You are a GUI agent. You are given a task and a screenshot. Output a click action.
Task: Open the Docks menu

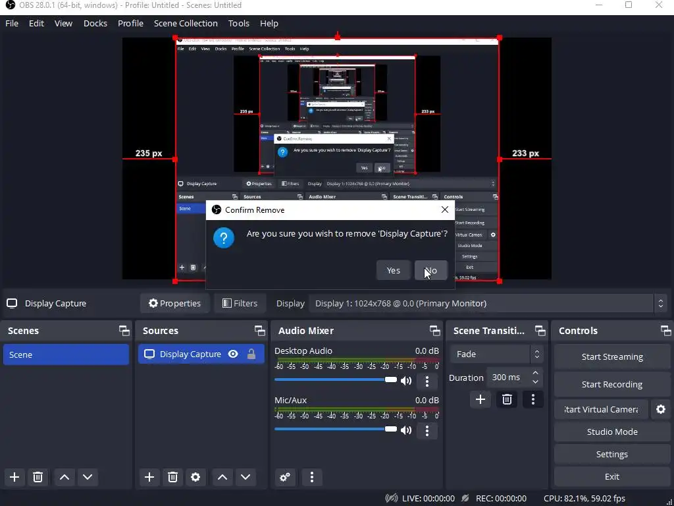(95, 23)
